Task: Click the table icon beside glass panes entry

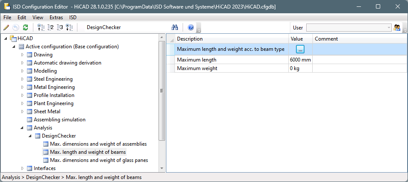Action: pos(46,160)
